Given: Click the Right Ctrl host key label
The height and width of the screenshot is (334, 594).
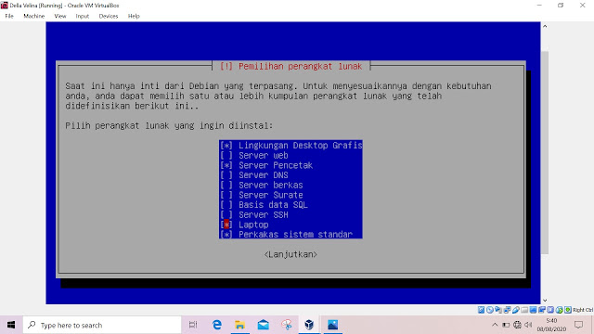Looking at the screenshot, I should point(583,310).
